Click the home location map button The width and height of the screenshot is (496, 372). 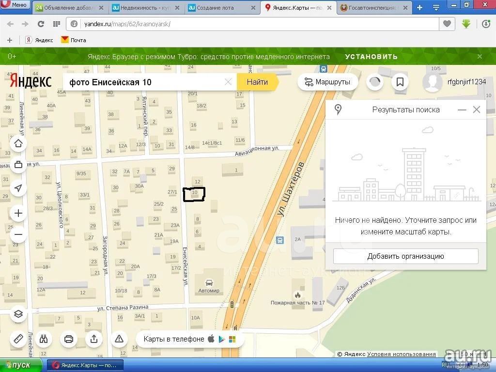(18, 143)
